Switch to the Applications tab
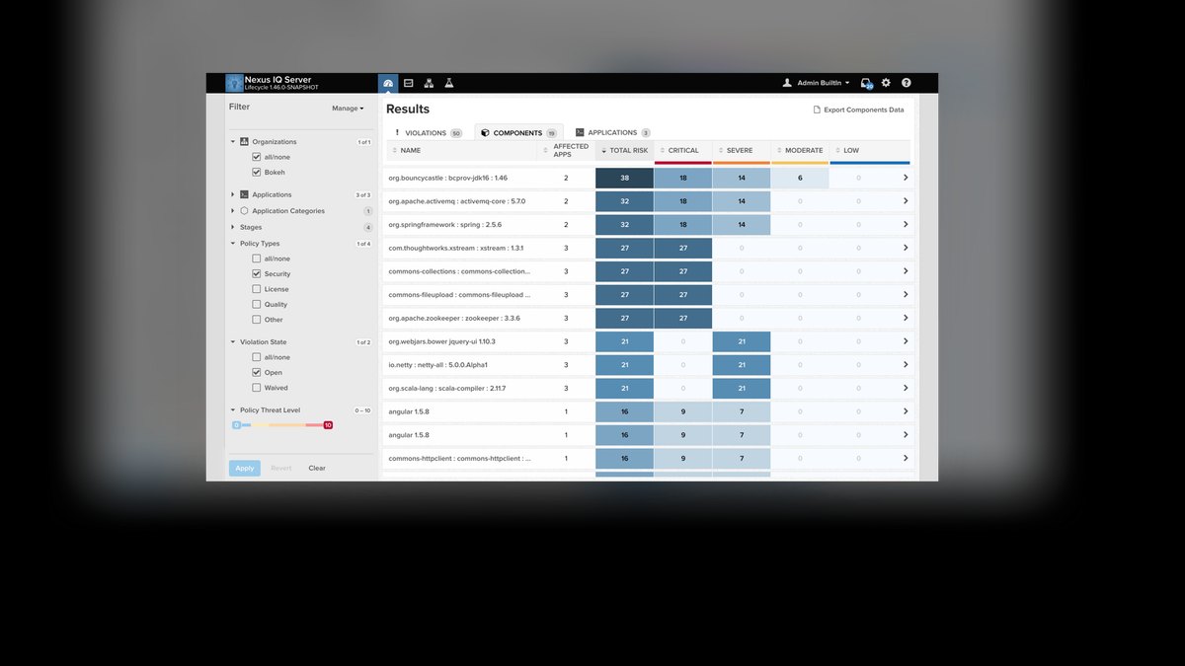 pyautogui.click(x=612, y=132)
